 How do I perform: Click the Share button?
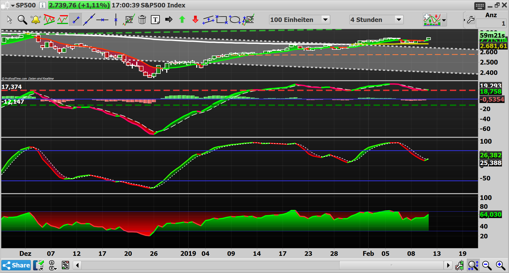click(x=16, y=265)
